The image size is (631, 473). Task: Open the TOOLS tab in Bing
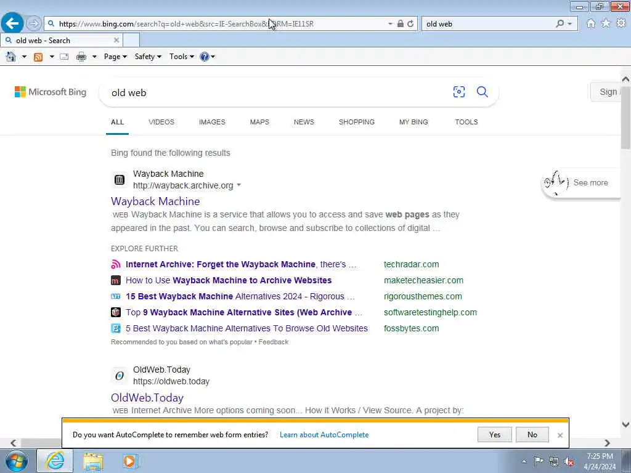466,122
